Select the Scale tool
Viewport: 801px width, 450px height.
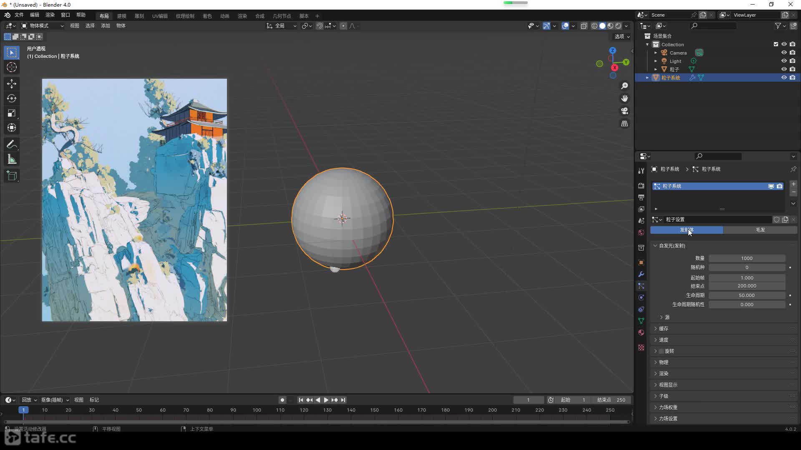point(12,113)
